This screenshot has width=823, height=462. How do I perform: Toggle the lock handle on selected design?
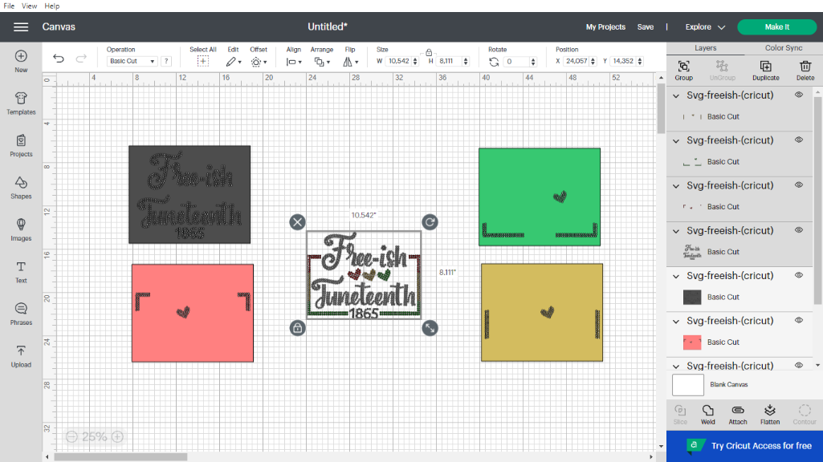297,328
